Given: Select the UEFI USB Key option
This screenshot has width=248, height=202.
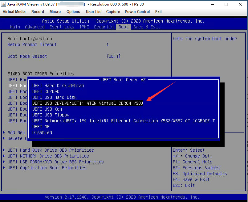Looking at the screenshot, I should click(x=47, y=109).
